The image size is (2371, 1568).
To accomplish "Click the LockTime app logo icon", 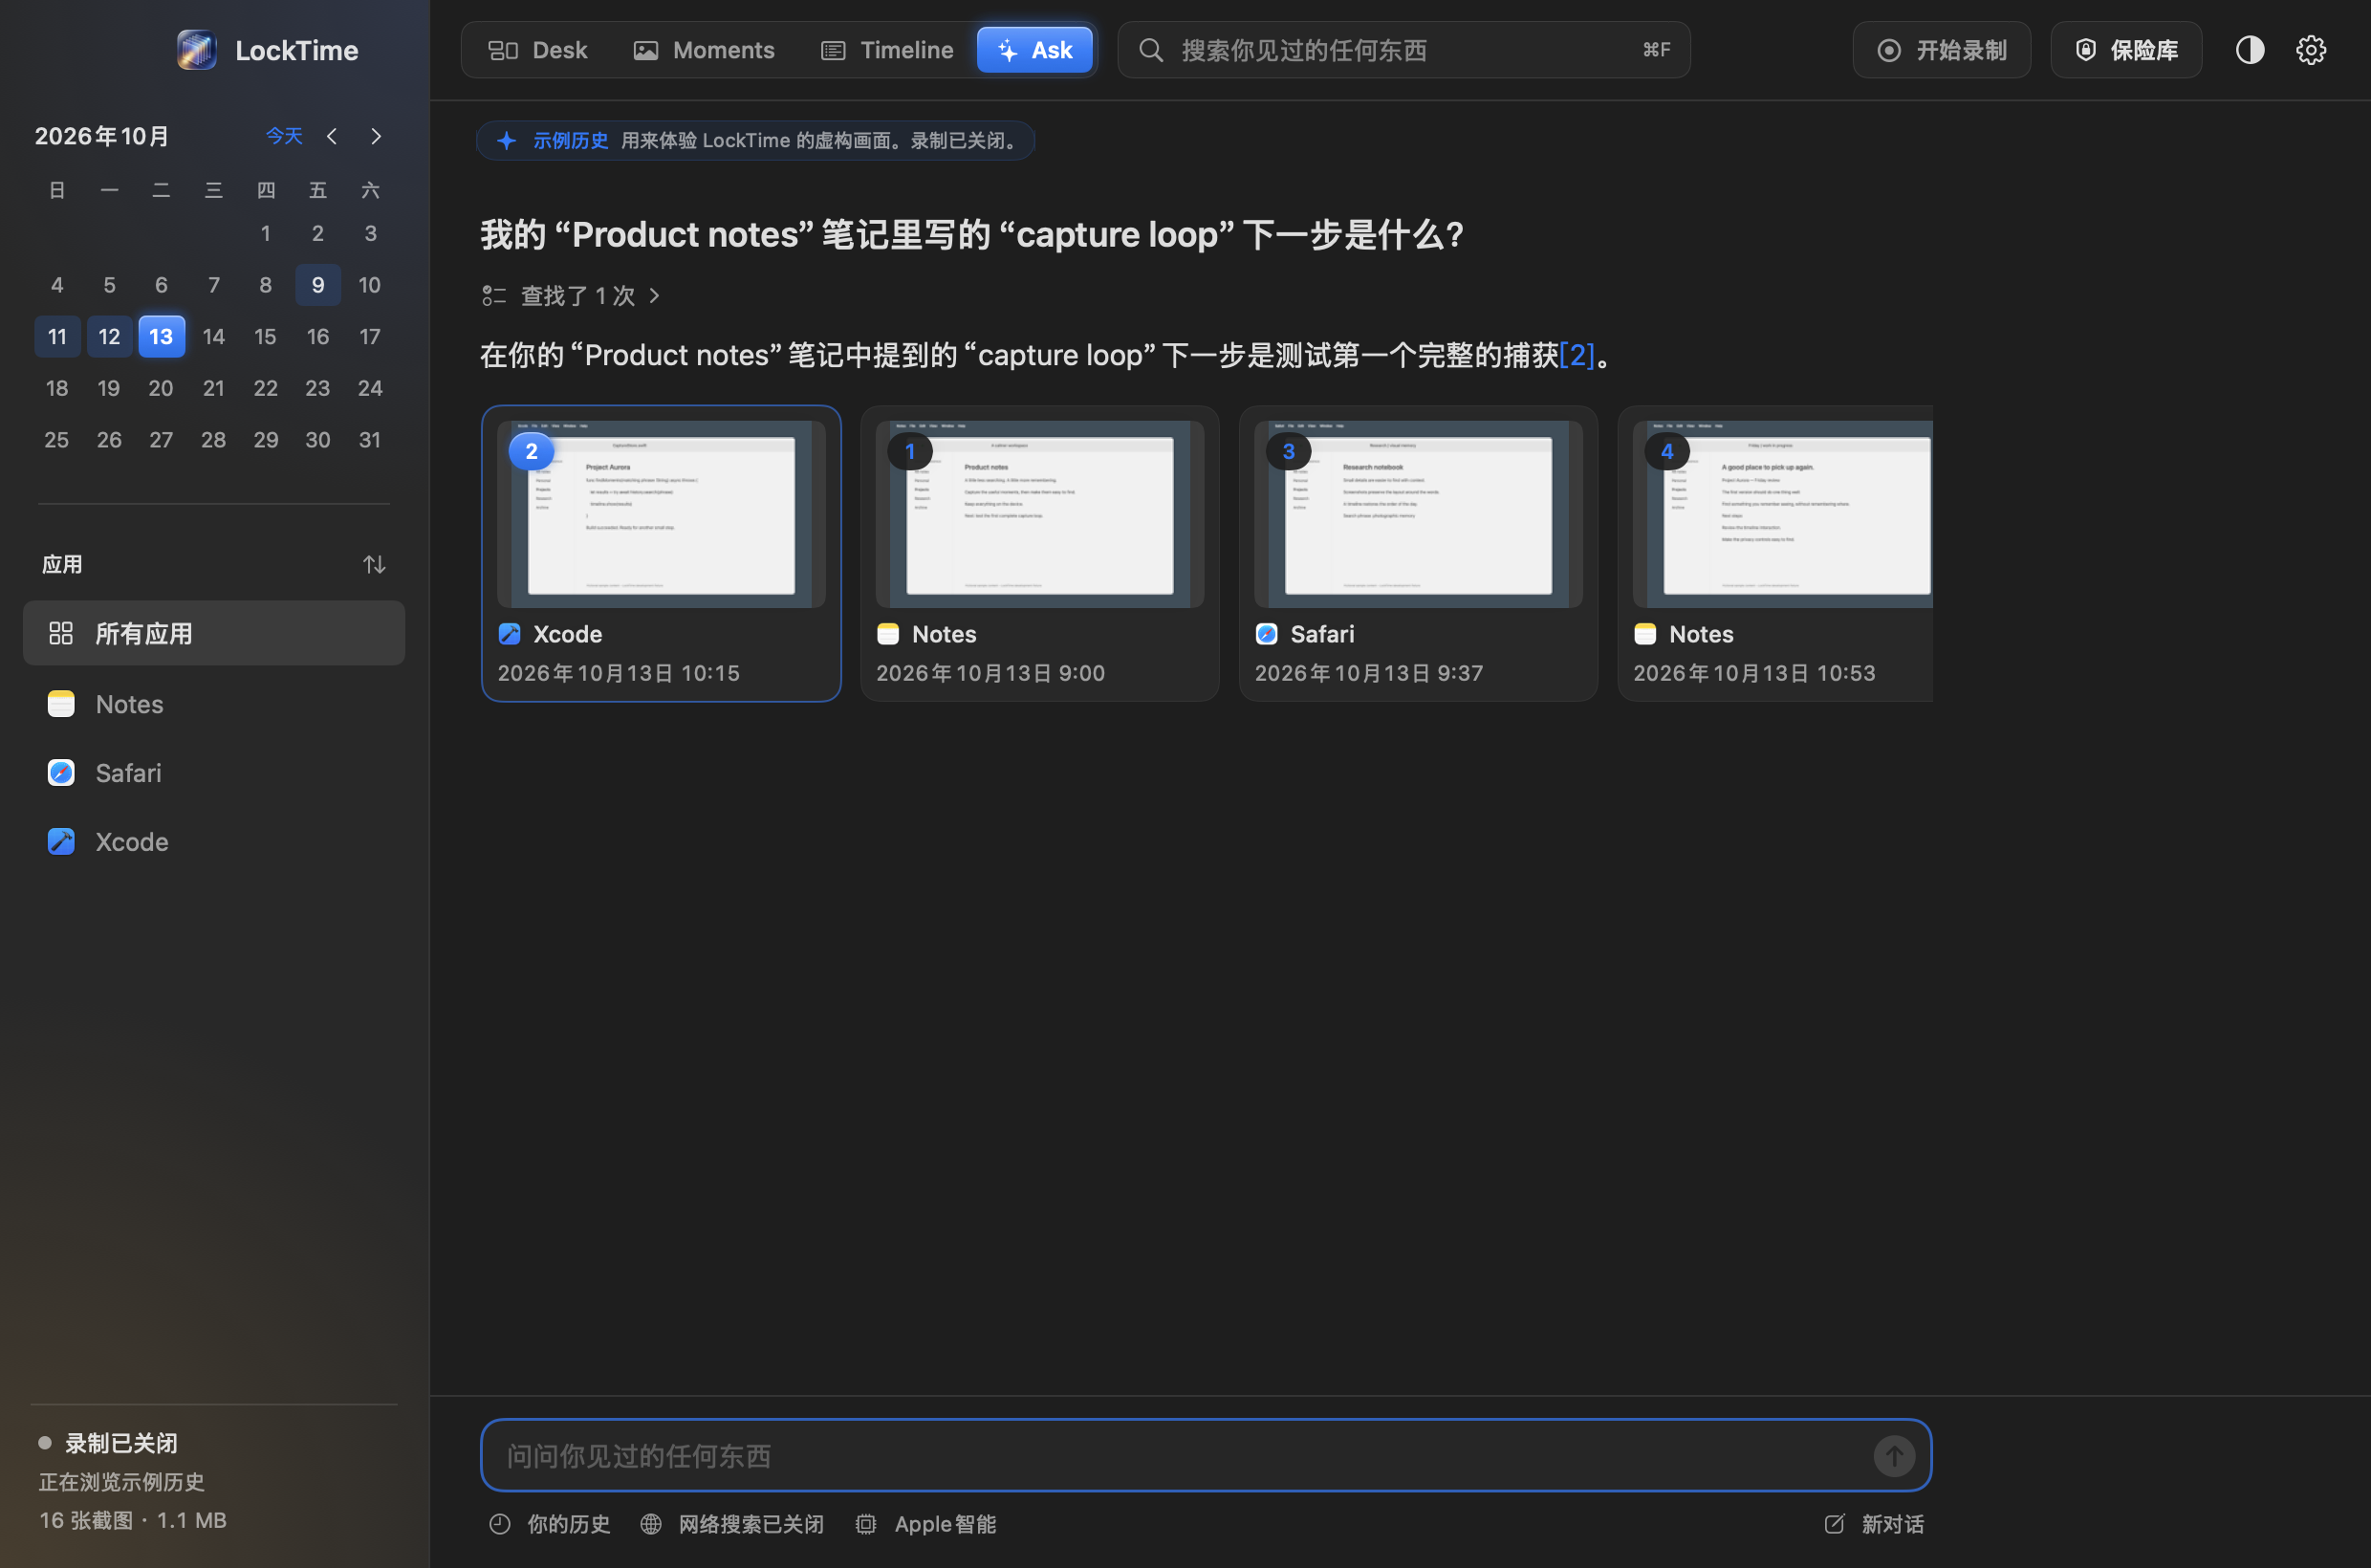I will coord(196,50).
